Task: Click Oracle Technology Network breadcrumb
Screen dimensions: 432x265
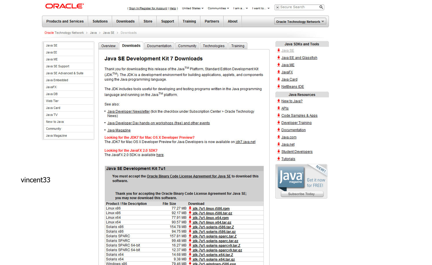Action: click(64, 33)
